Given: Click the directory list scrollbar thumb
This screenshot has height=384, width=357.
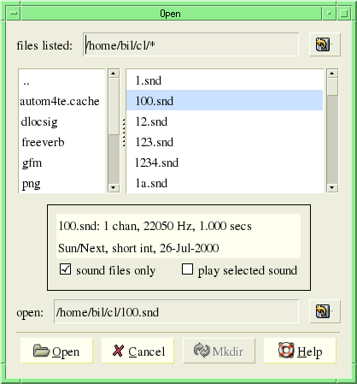Looking at the screenshot, I should pos(114,106).
